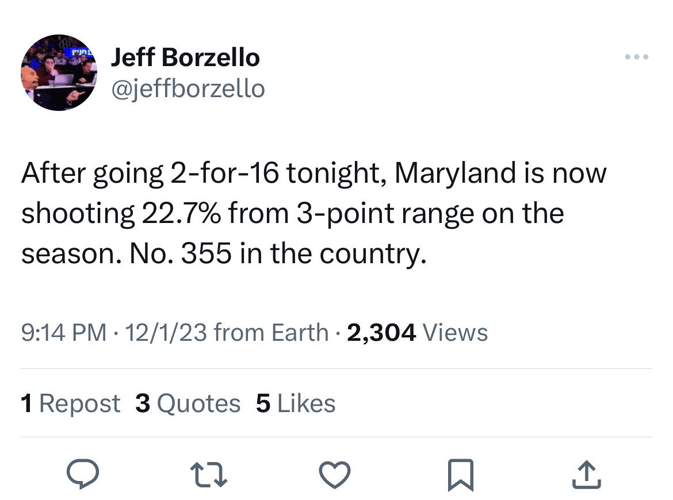View the 2,304 Views count

click(417, 332)
